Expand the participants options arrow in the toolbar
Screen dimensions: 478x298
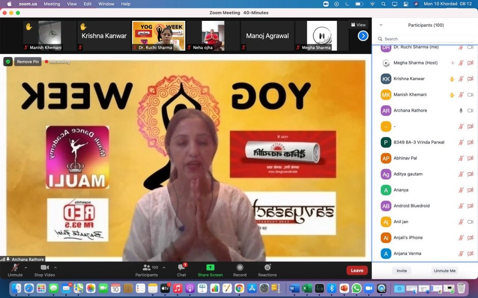[164, 267]
